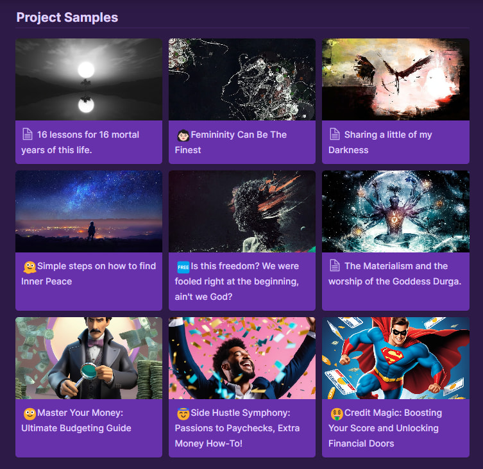This screenshot has height=469, width=483.
Task: Click the page icon beside "16 lessons" title
Action: [x=28, y=135]
